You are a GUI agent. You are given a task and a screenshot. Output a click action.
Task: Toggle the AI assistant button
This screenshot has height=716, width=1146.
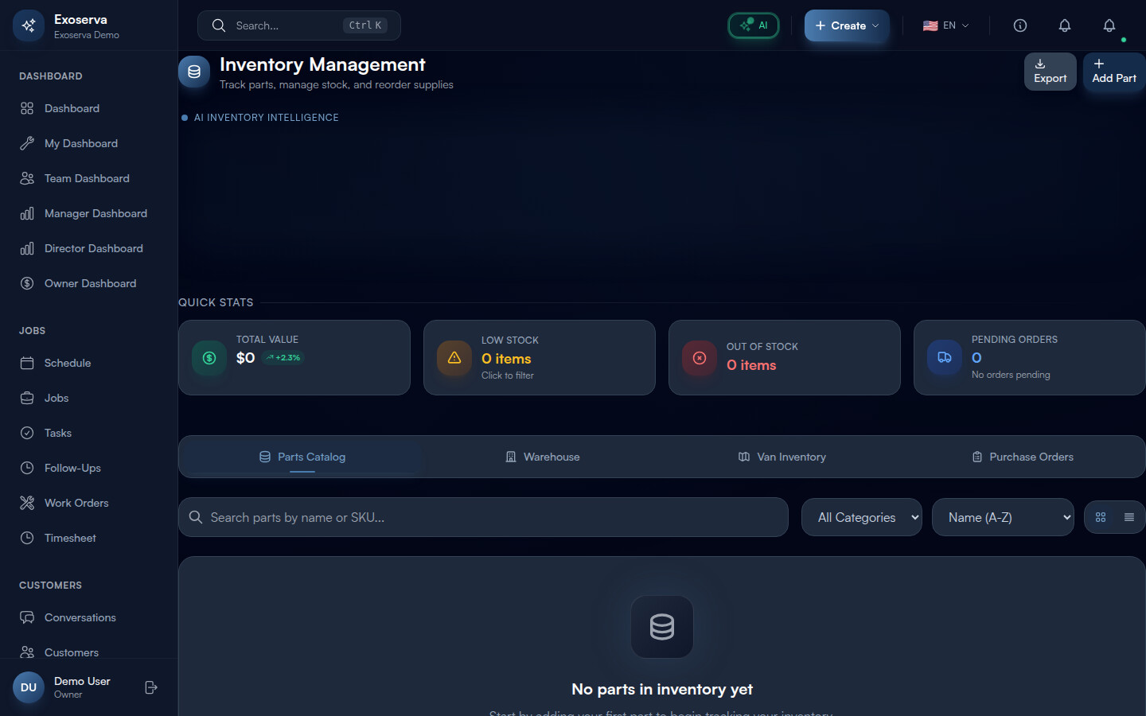point(754,25)
